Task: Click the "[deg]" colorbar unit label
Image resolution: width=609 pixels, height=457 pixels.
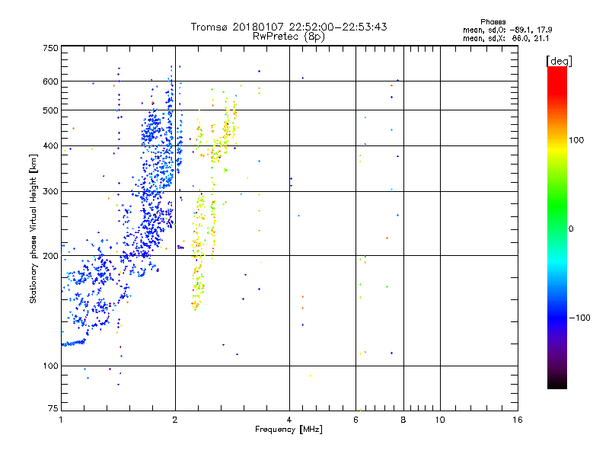Action: (x=559, y=61)
